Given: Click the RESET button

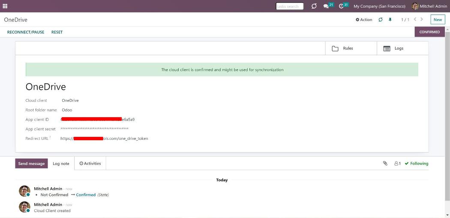Looking at the screenshot, I should [x=57, y=32].
